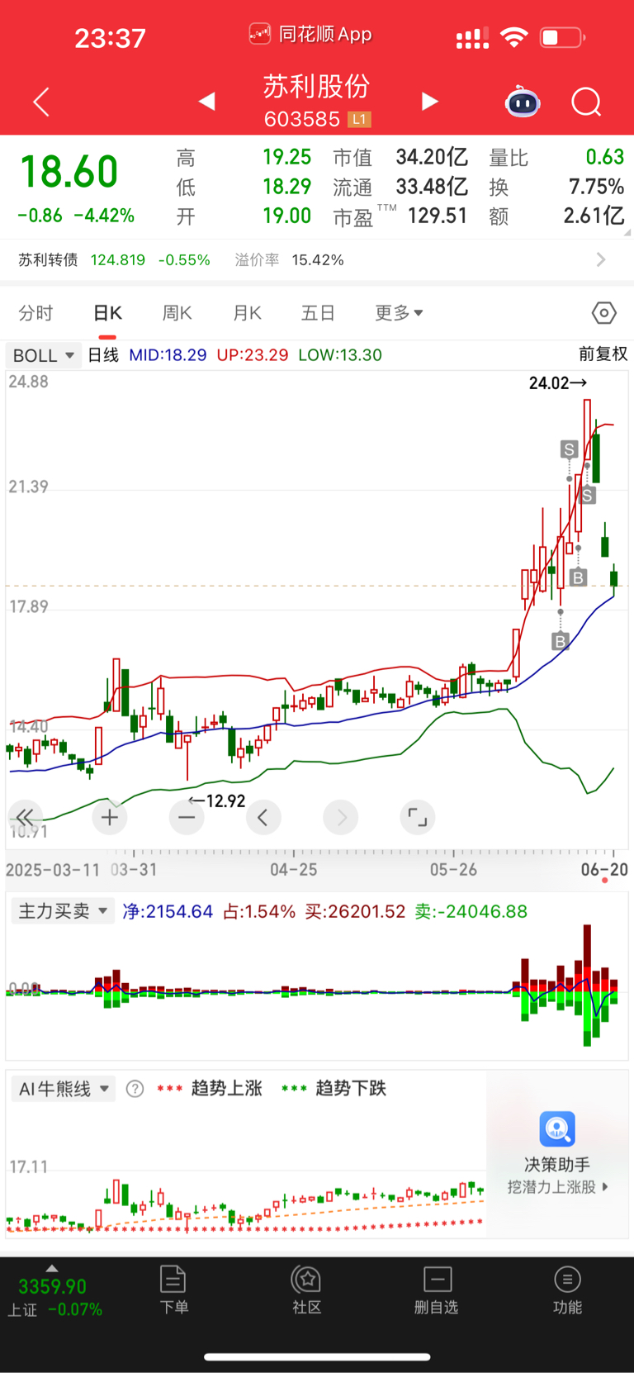The height and width of the screenshot is (1373, 634).
Task: Open 挖潜力上涨股 link
Action: (557, 1187)
